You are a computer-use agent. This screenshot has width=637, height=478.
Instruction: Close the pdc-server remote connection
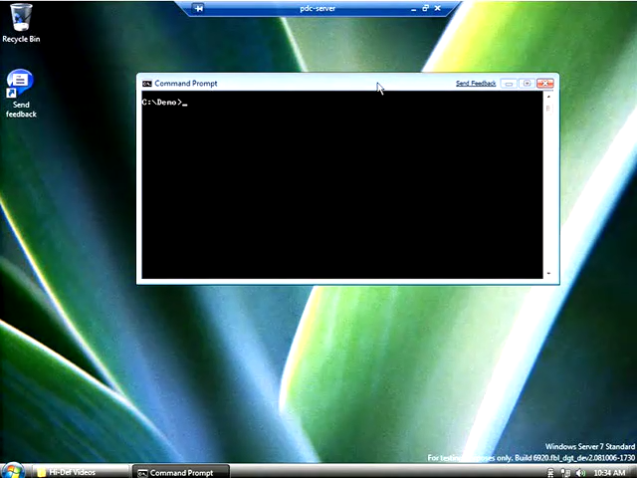coord(438,8)
